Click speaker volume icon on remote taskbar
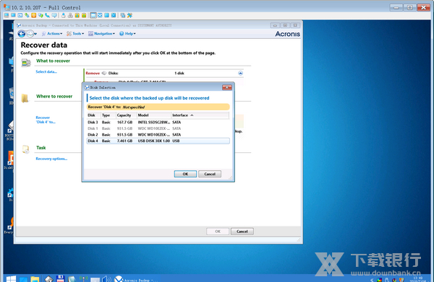Screen dimensions: 434x282 (106, 278)
